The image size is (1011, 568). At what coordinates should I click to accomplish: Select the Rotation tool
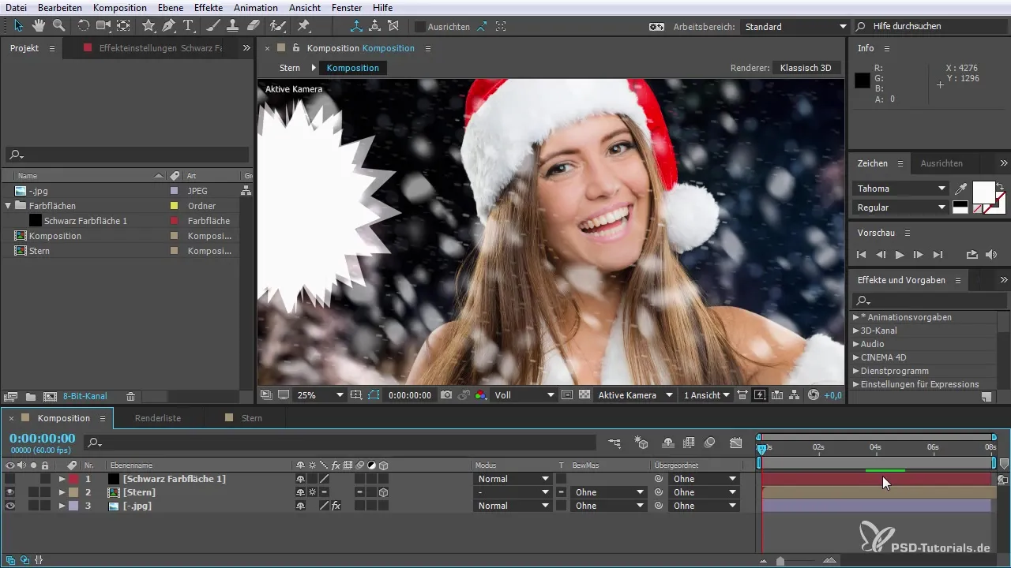[83, 25]
